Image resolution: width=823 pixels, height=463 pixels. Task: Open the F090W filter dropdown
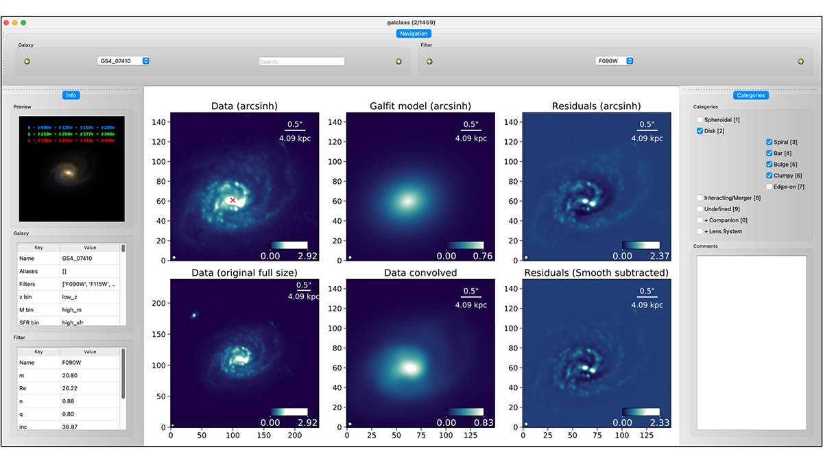pyautogui.click(x=615, y=61)
